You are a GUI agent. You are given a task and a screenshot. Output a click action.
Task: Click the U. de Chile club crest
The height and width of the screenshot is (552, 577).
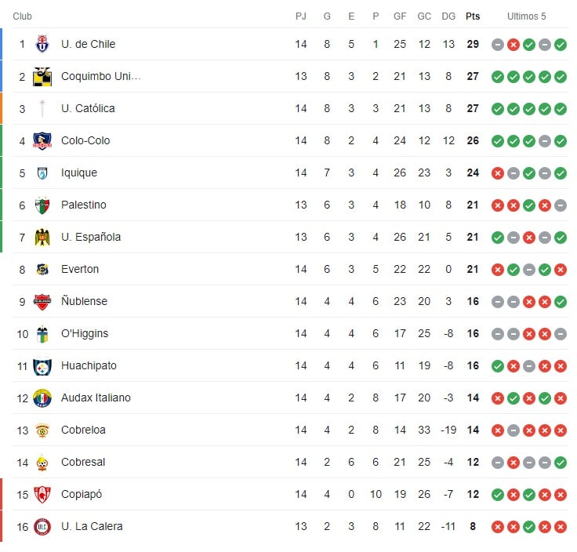click(x=42, y=45)
